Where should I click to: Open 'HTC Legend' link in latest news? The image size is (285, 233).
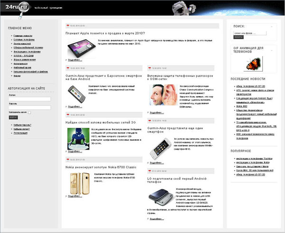coord(255,92)
